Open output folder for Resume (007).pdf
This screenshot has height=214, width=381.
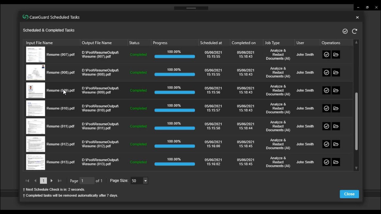click(336, 55)
